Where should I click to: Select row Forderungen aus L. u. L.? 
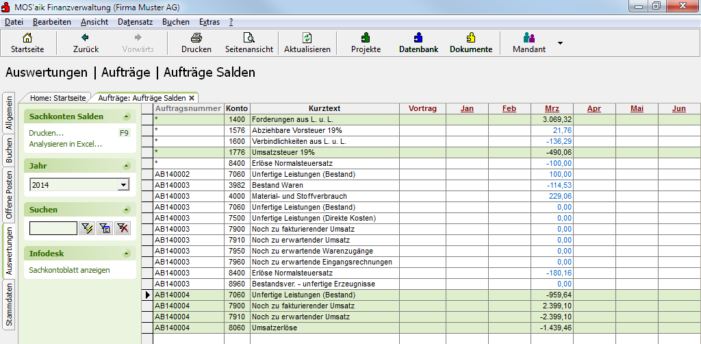[421, 119]
